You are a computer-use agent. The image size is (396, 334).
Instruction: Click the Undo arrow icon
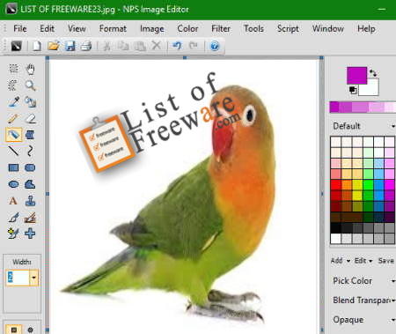177,46
